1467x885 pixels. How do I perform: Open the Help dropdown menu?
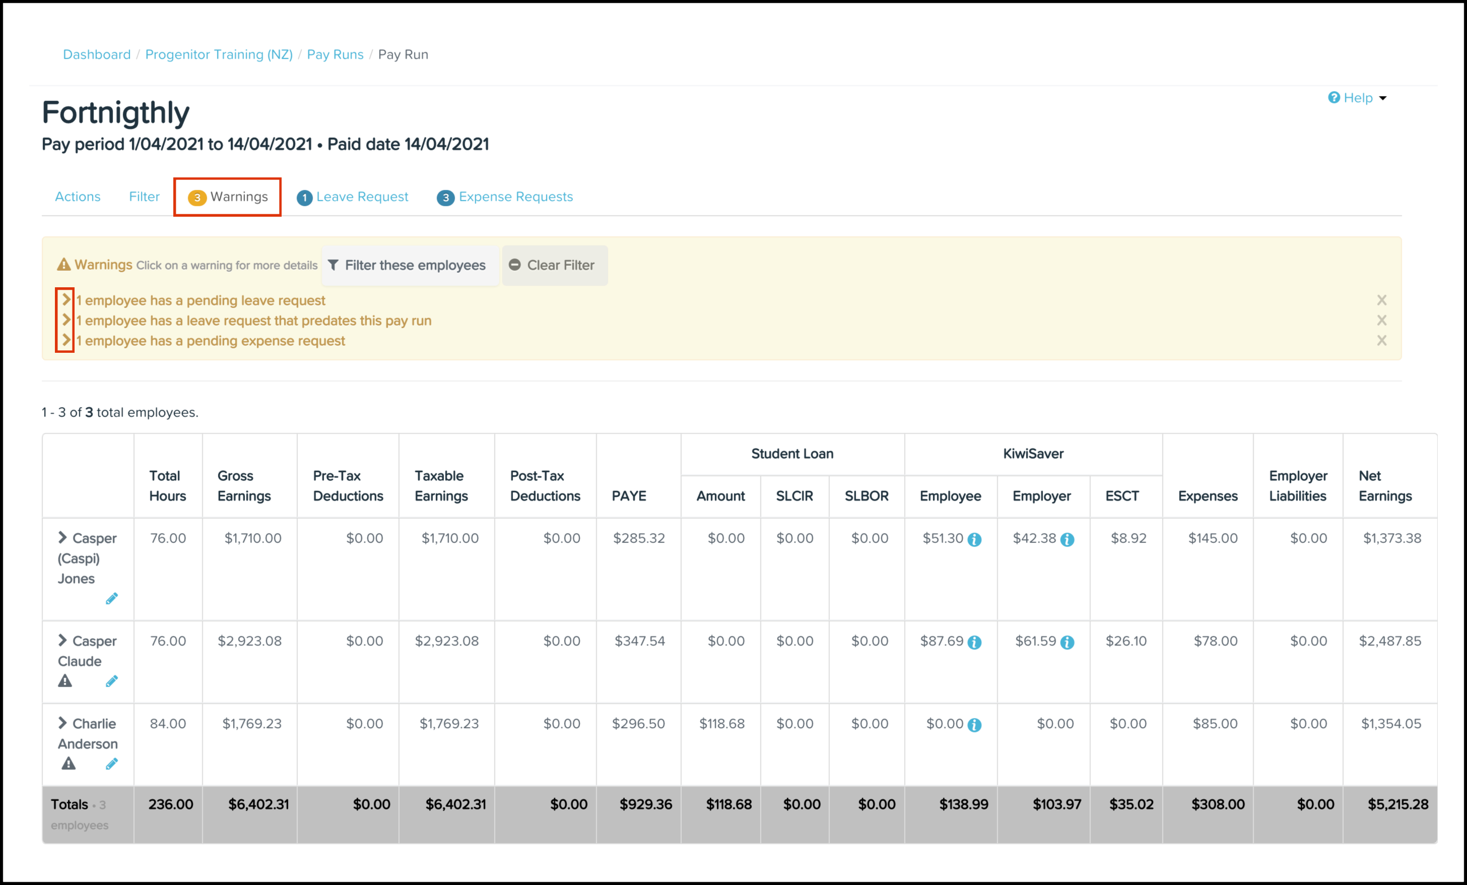pos(1358,98)
